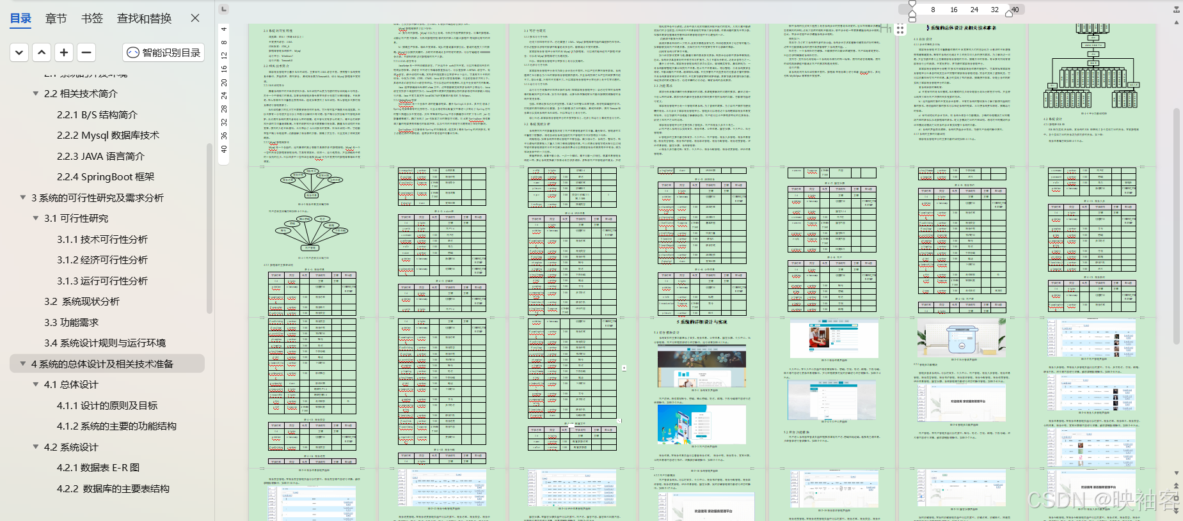Click the previous page double-arrow button
The height and width of the screenshot is (521, 1183).
tap(1176, 486)
